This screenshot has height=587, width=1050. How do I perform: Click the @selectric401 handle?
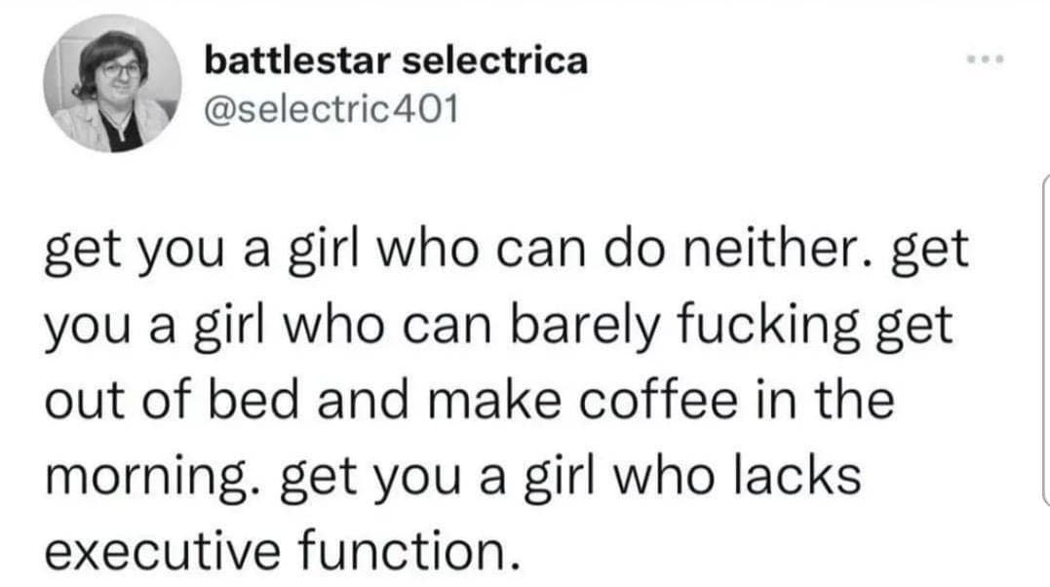coord(331,107)
